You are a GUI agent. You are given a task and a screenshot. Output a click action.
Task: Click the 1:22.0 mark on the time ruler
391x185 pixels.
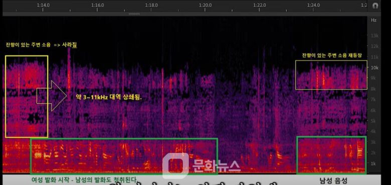coord(260,5)
